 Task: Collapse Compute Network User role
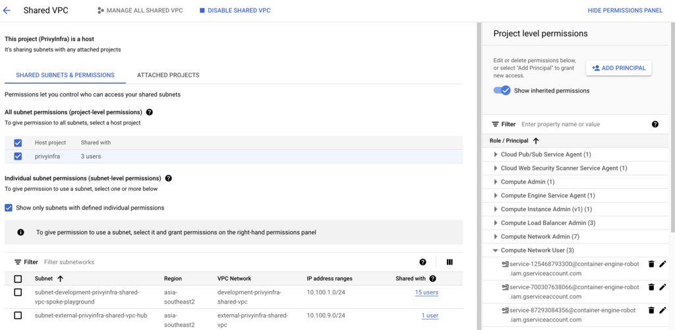496,250
